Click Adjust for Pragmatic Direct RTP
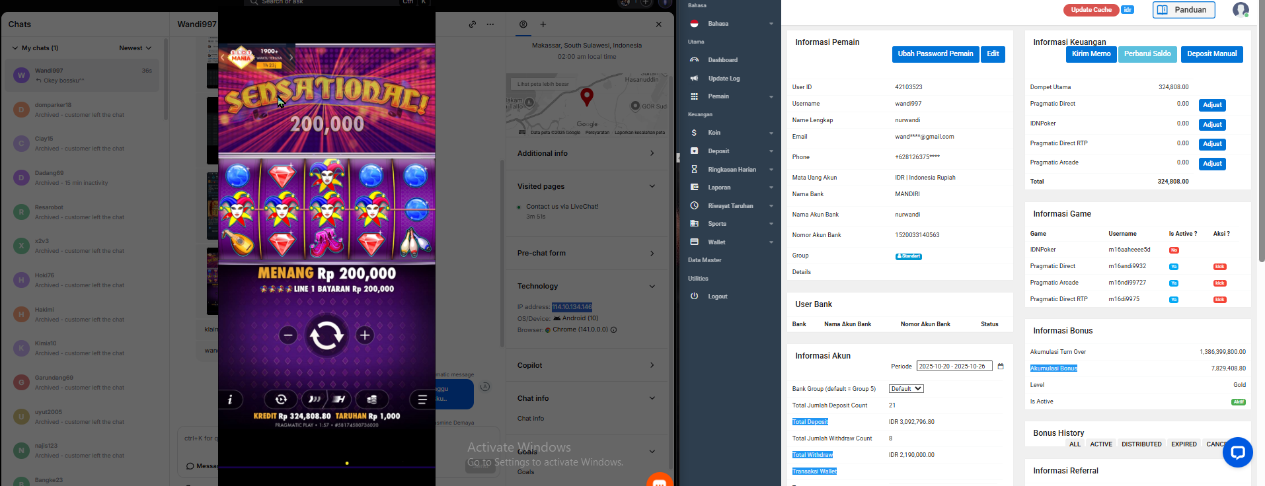Image resolution: width=1265 pixels, height=486 pixels. point(1212,144)
